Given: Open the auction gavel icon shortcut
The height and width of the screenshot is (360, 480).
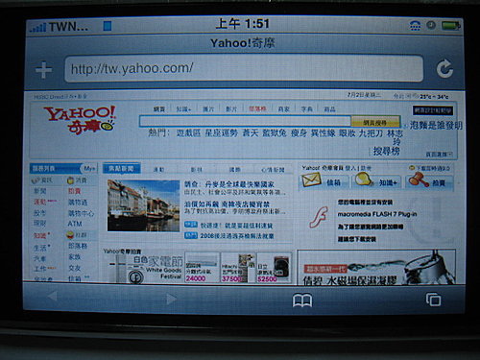Looking at the screenshot, I should coord(419,180).
